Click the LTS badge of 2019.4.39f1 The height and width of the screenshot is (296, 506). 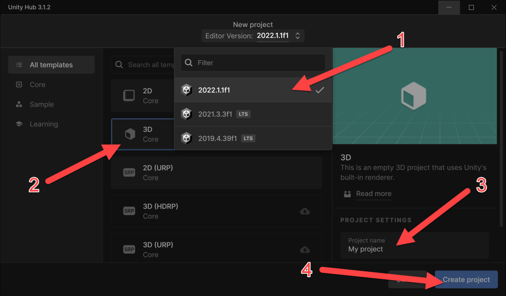pyautogui.click(x=248, y=138)
